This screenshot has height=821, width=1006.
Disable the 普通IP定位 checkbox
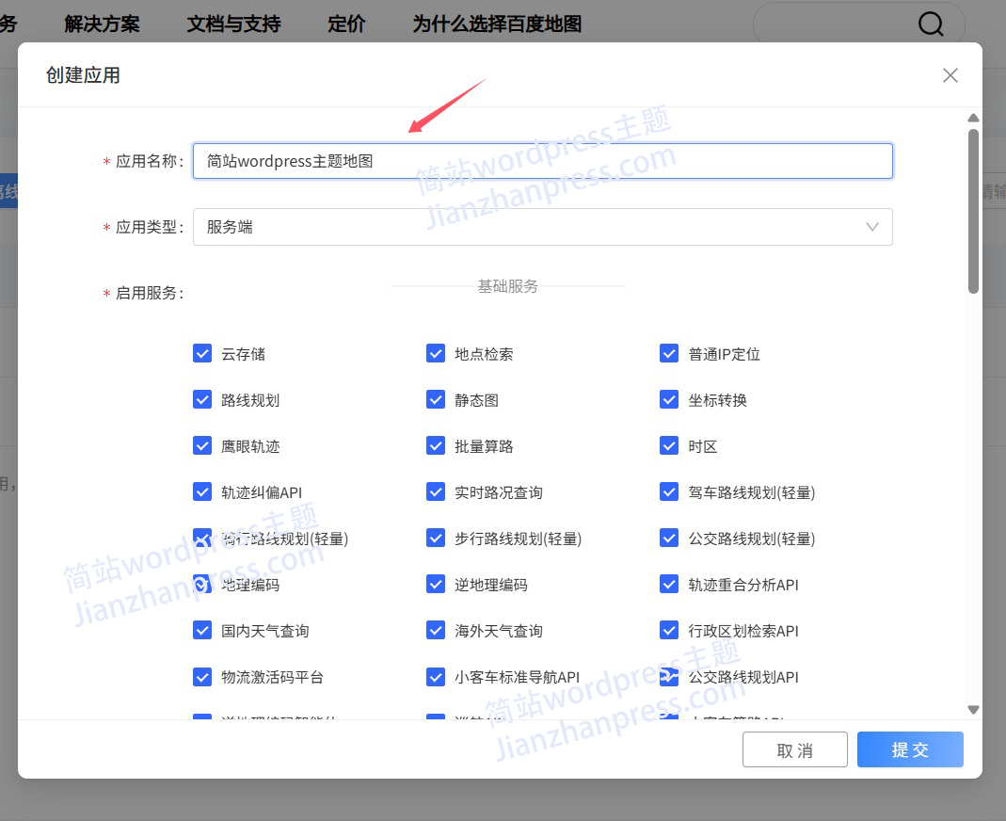[x=669, y=353]
